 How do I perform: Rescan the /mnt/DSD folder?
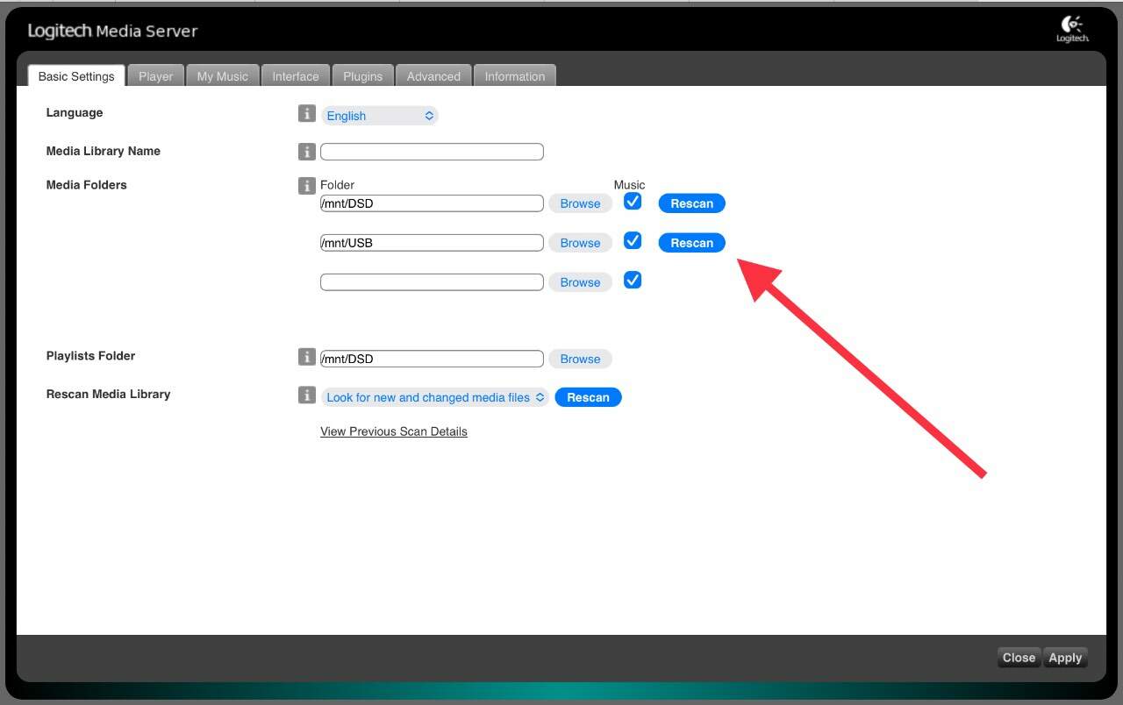click(x=692, y=203)
